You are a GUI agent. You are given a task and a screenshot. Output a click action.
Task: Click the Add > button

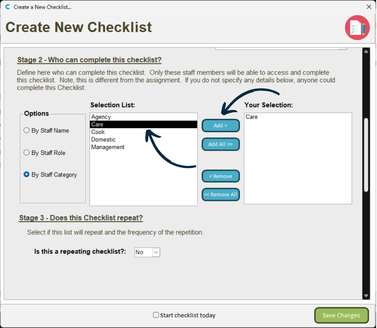220,126
